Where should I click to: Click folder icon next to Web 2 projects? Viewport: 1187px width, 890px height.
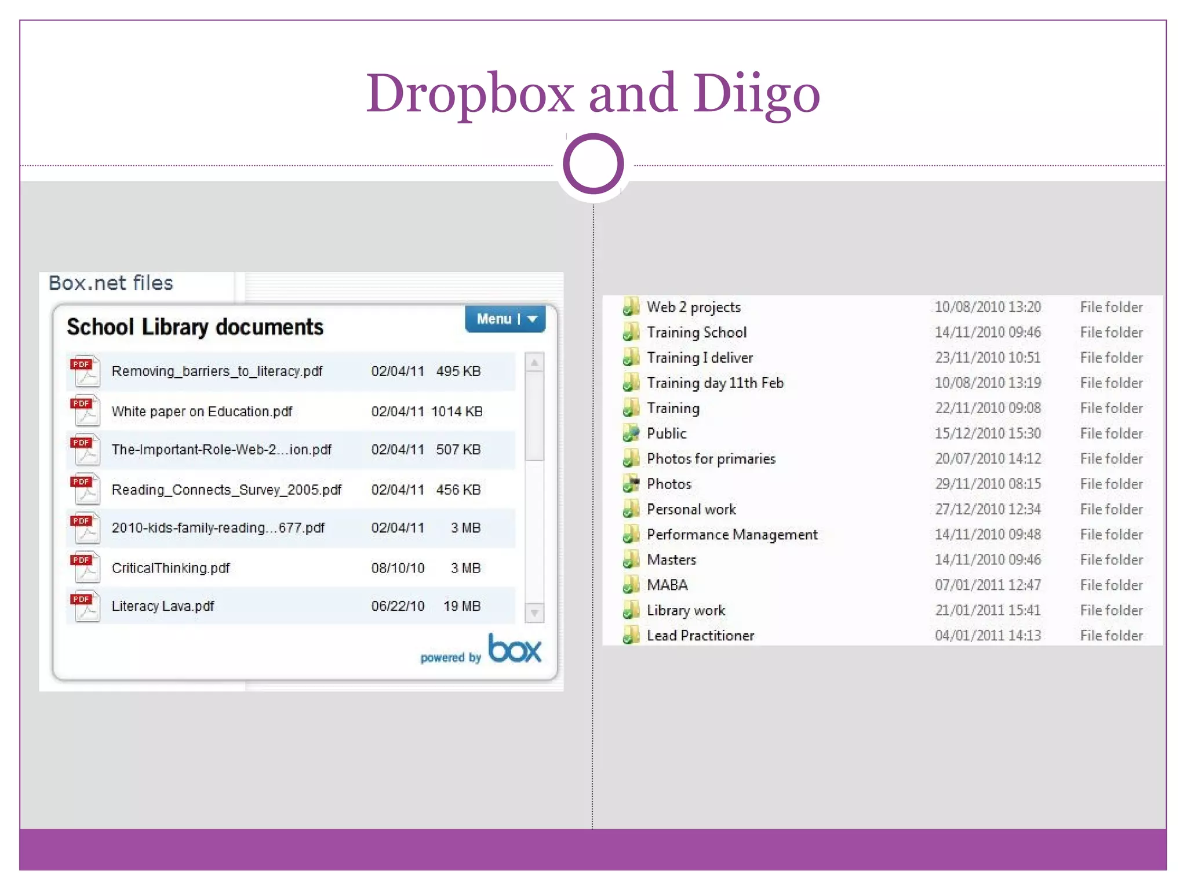[631, 307]
